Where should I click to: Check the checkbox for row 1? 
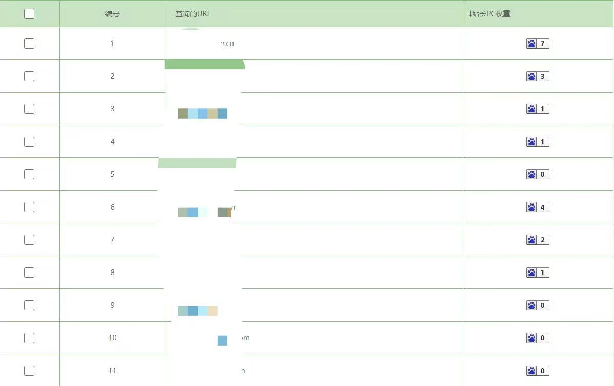tap(29, 43)
